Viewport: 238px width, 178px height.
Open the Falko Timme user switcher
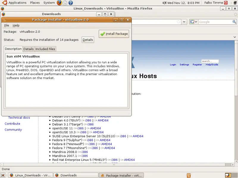click(x=214, y=3)
